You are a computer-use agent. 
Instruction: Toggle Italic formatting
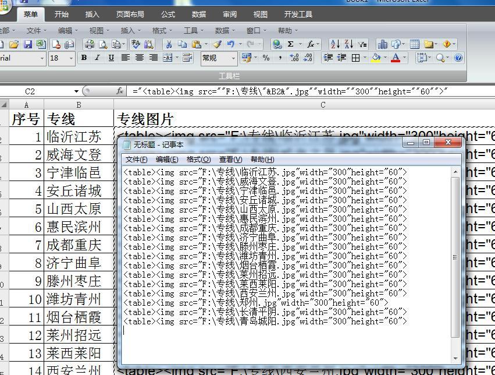point(98,58)
